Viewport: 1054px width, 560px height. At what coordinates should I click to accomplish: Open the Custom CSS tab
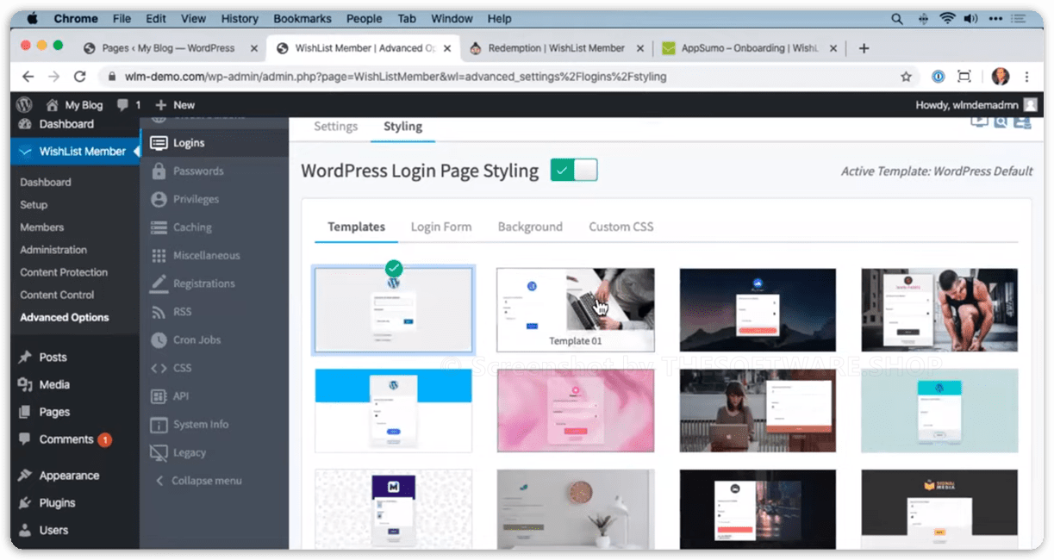click(621, 227)
